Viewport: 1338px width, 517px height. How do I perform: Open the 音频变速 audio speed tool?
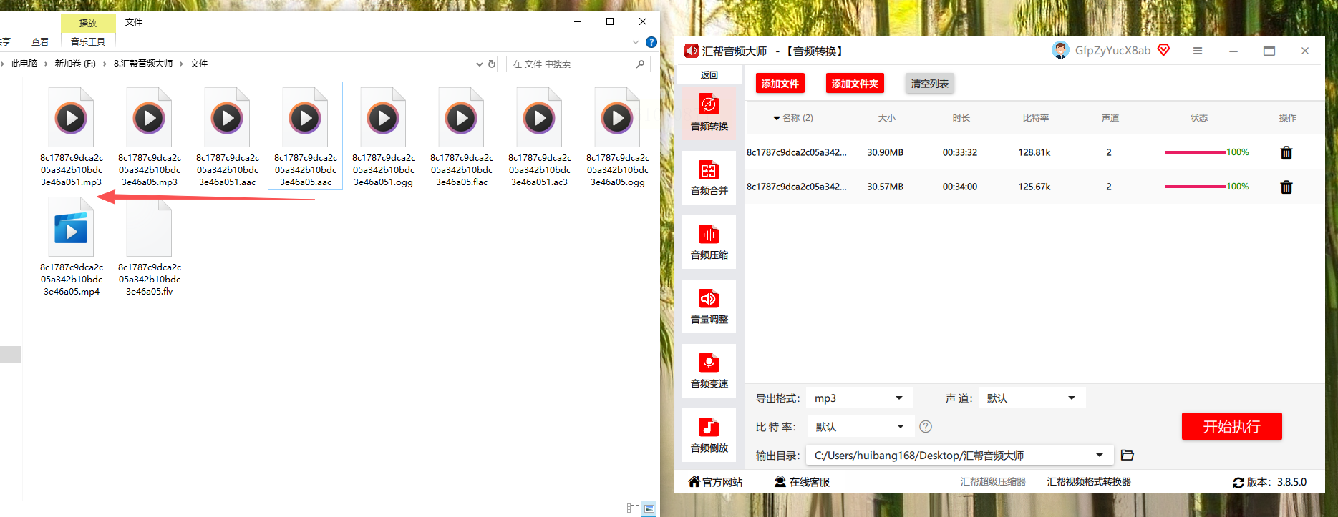pyautogui.click(x=709, y=370)
